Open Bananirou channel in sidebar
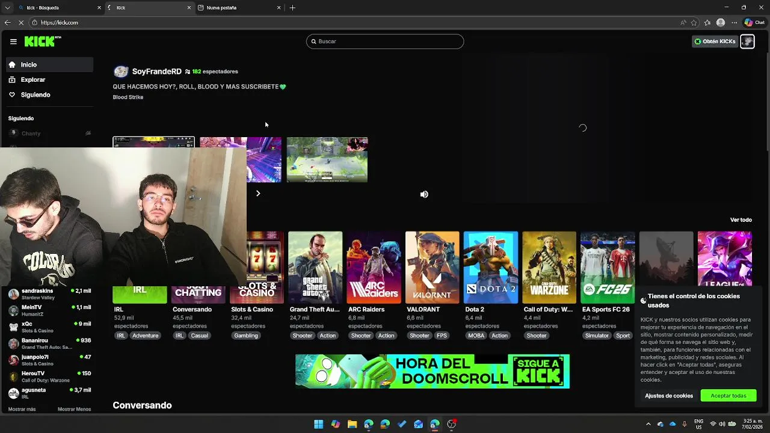Image resolution: width=770 pixels, height=433 pixels. point(50,343)
